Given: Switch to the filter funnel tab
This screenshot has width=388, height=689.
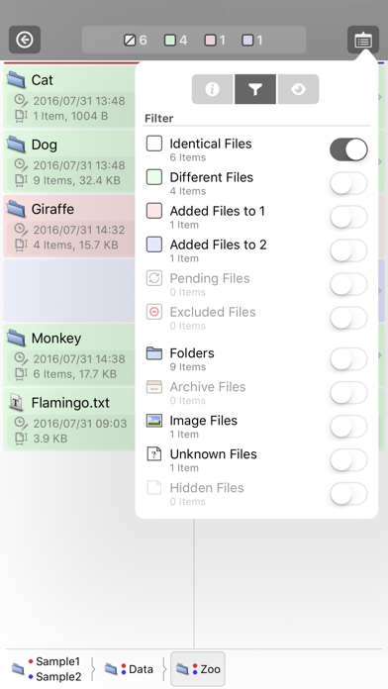Looking at the screenshot, I should (255, 89).
